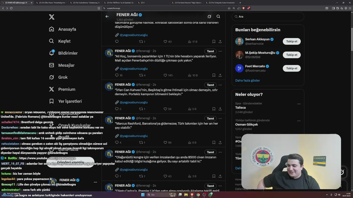Open Mesajlar in the sidebar
Screen dimensions: 353x198
pyautogui.click(x=62, y=65)
